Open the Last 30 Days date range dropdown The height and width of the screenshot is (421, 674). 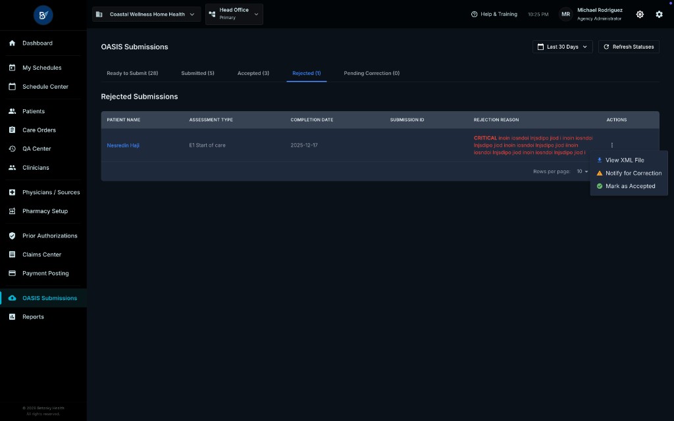pos(562,47)
